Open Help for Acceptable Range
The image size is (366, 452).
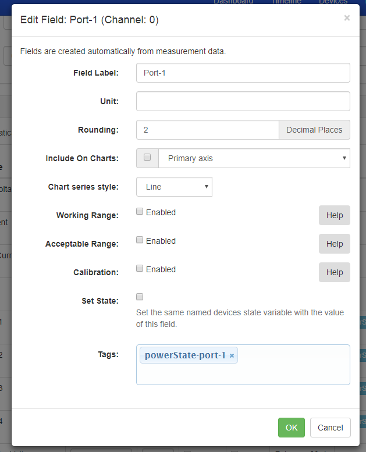click(x=334, y=244)
